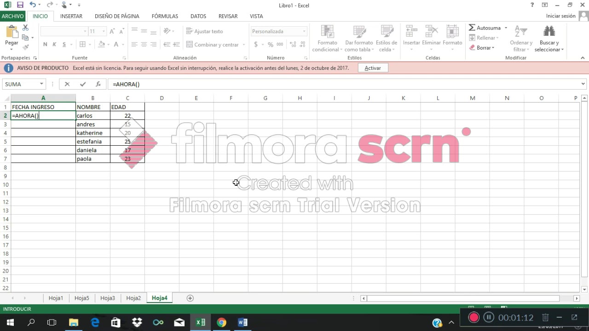Click the Redo arrow icon

[49, 5]
